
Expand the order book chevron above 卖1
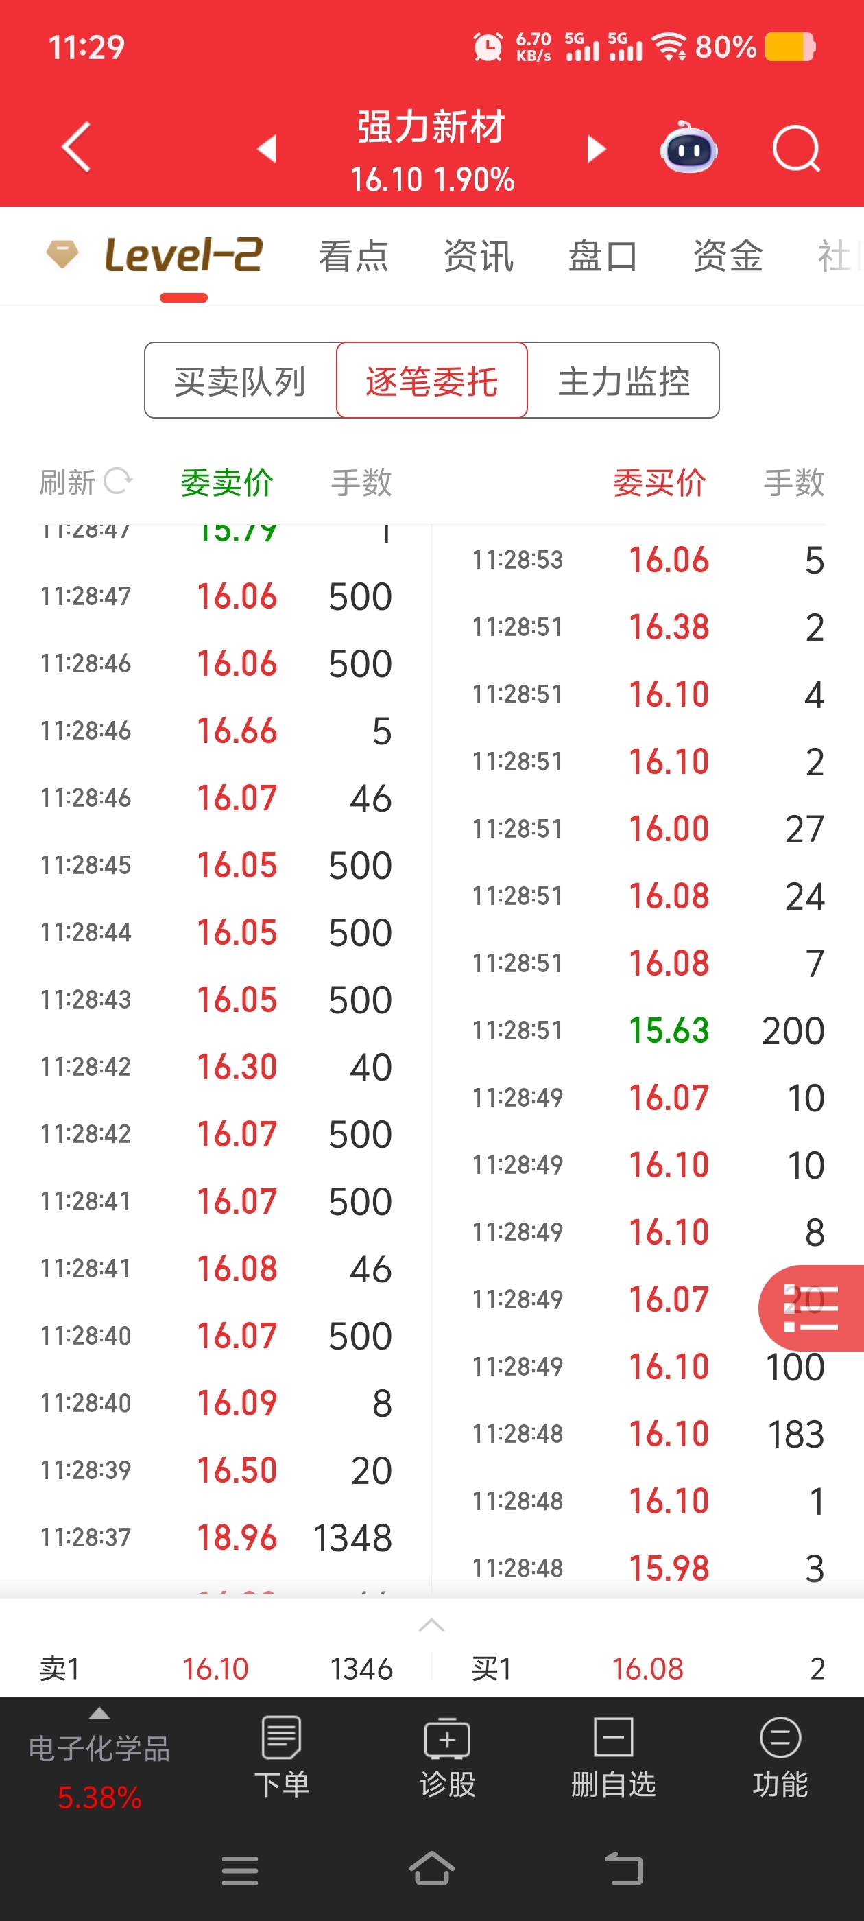(x=431, y=1625)
